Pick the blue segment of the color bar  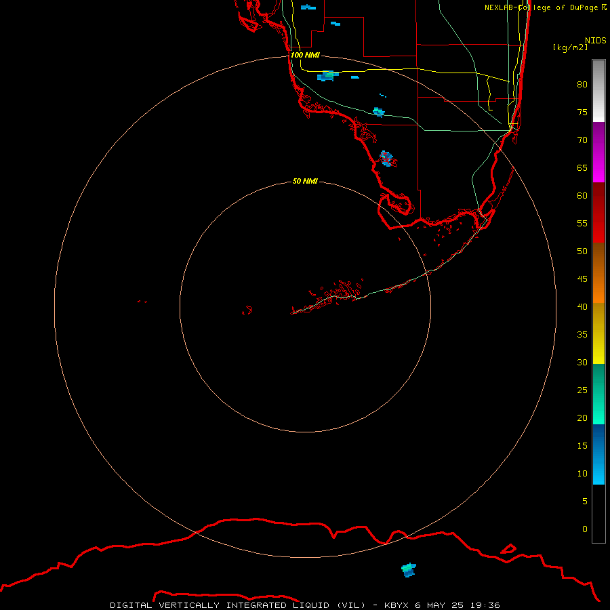(x=598, y=454)
